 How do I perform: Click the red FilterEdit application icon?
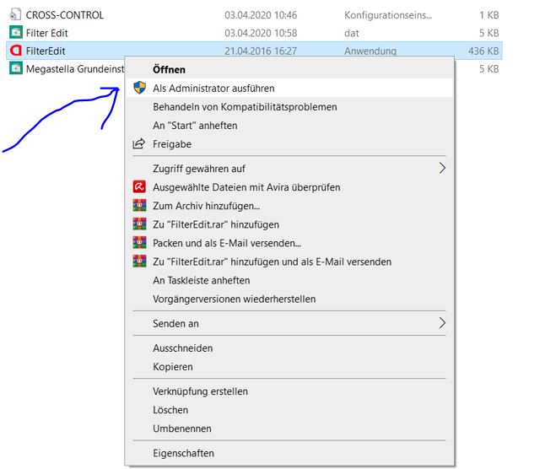pyautogui.click(x=15, y=51)
